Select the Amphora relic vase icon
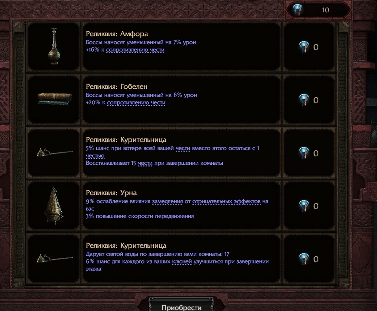This screenshot has height=311, width=377. coord(54,46)
